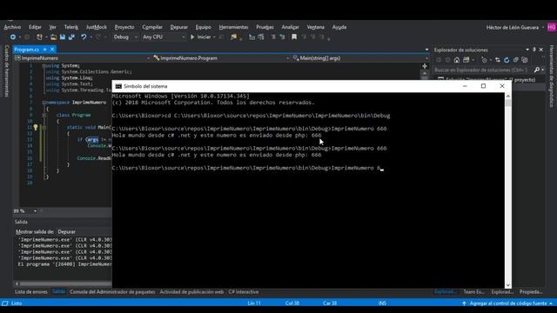
Task: Open the Mostrar salida de Depurar dropdown
Action: [x=84, y=232]
